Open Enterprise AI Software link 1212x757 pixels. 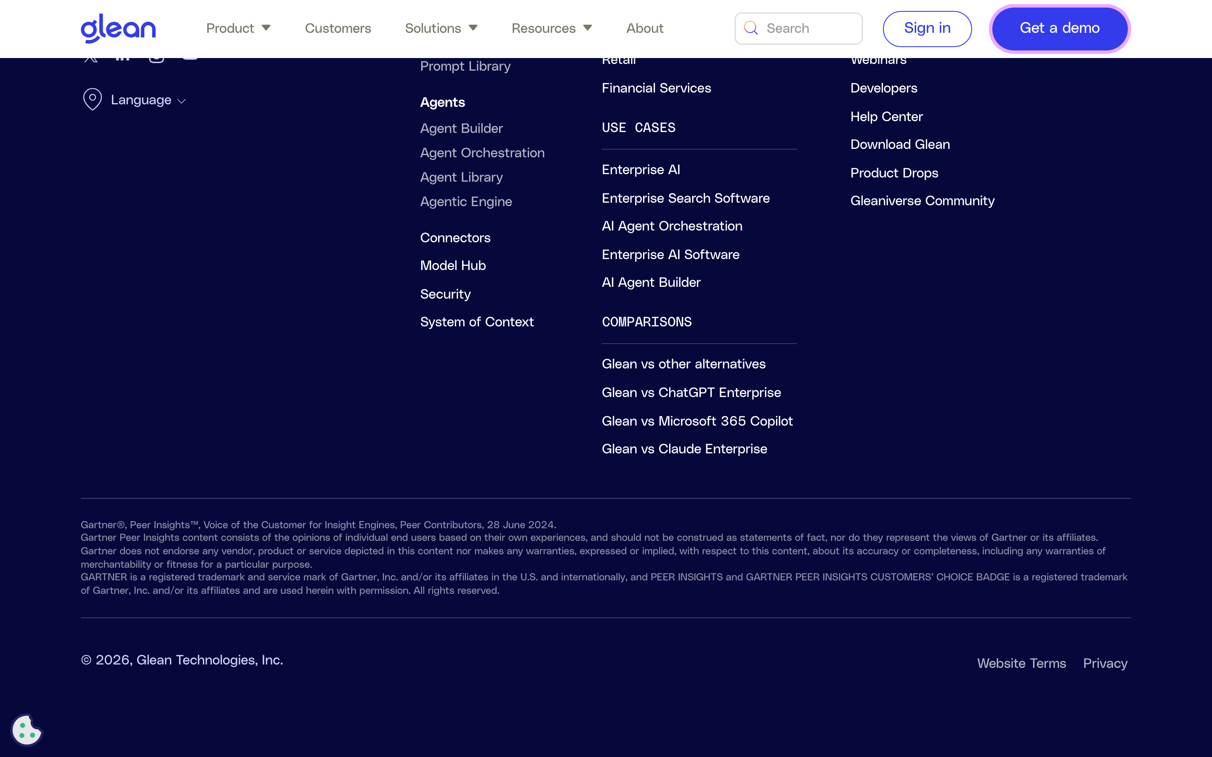670,254
